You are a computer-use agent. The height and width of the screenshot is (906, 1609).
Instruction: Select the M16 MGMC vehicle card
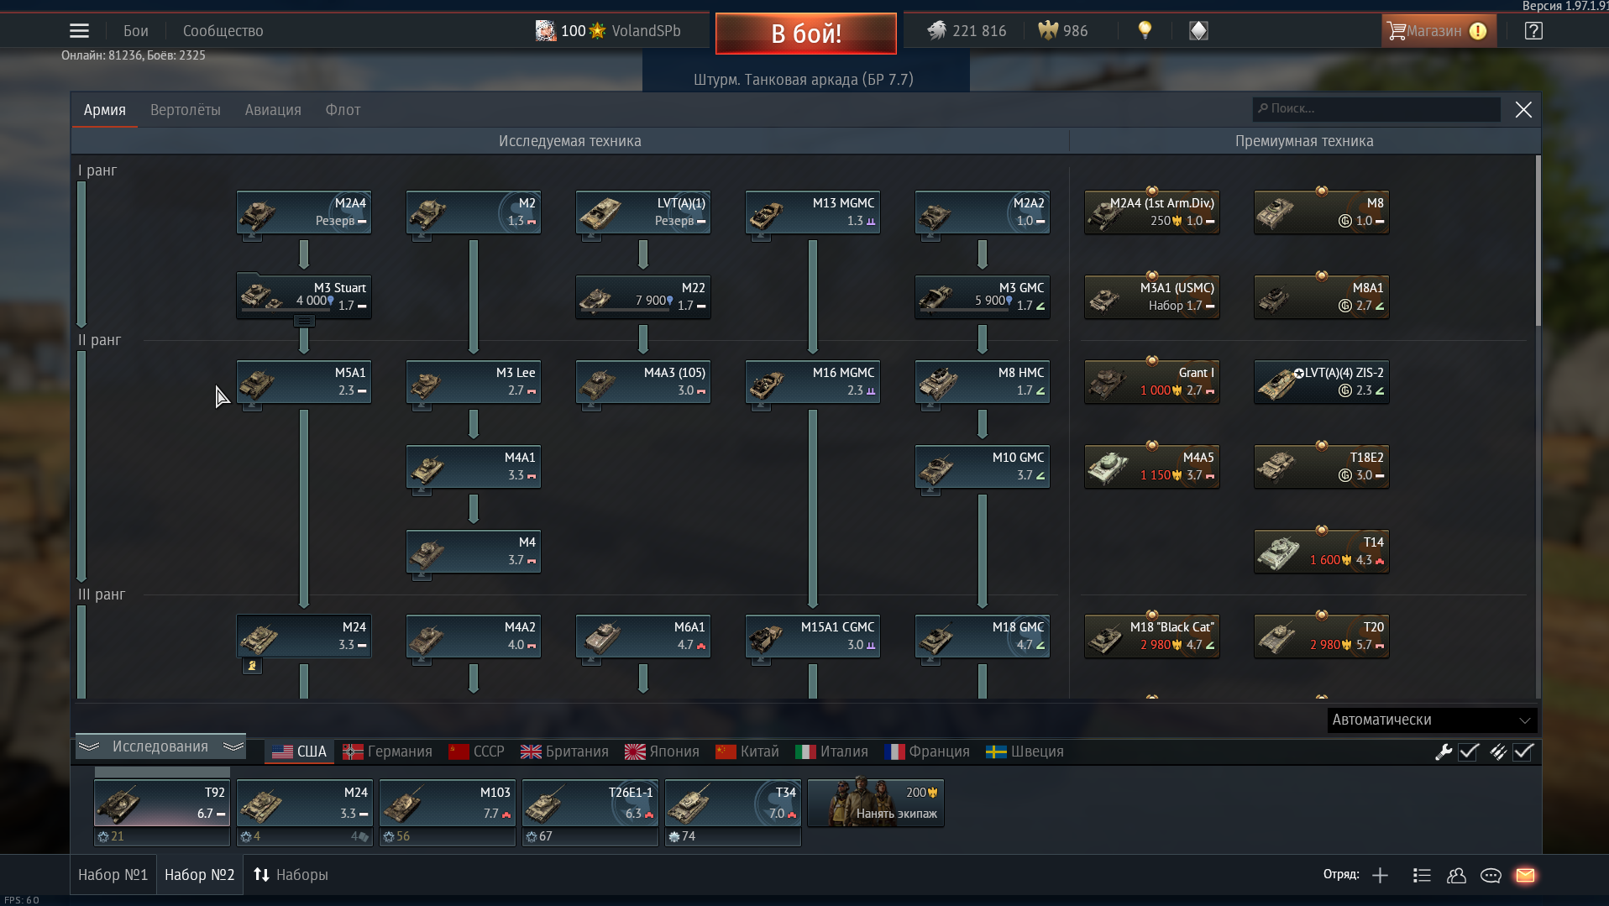click(813, 382)
